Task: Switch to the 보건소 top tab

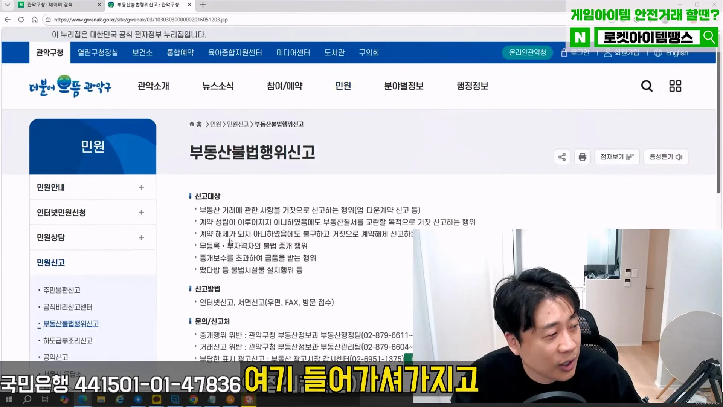Action: [x=142, y=52]
